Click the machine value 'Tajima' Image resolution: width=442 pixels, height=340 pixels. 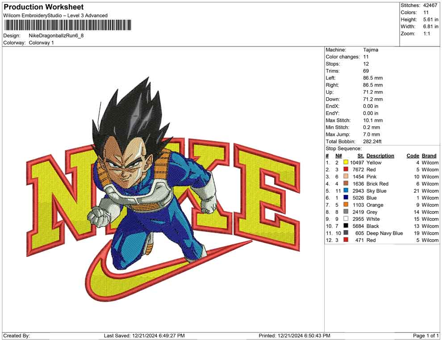point(371,50)
